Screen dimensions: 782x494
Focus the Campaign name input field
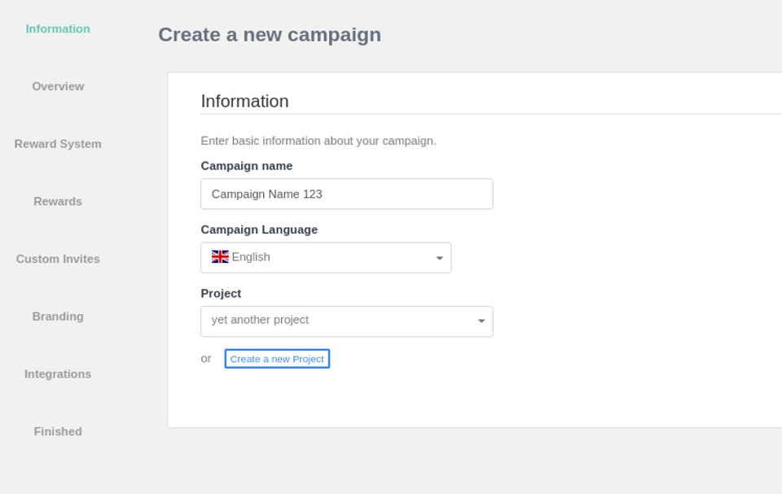click(x=346, y=194)
